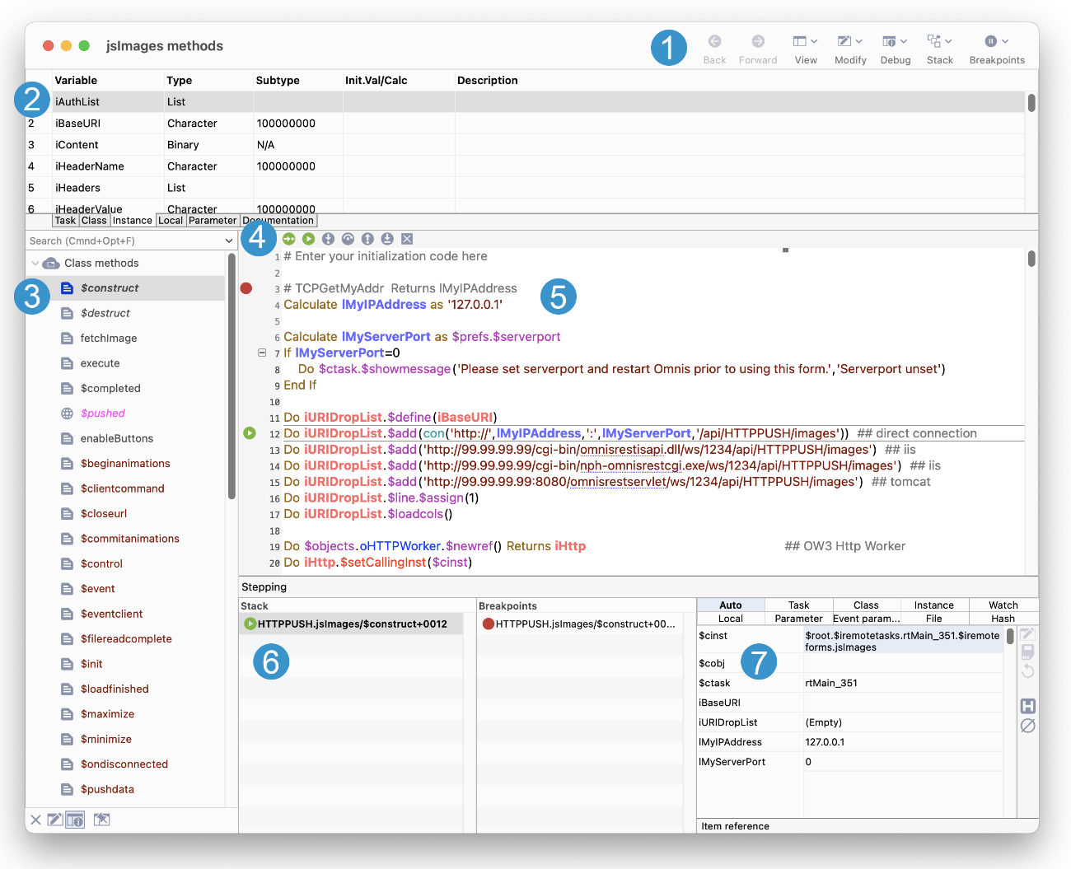Switch to Watch tab in variable panel
The width and height of the screenshot is (1071, 869).
pyautogui.click(x=1003, y=605)
